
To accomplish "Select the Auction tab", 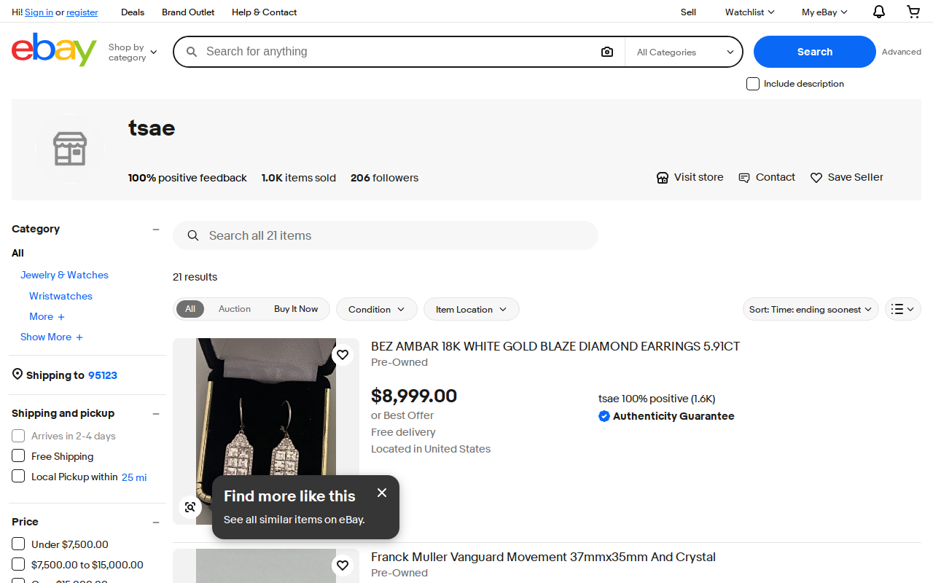I will point(235,309).
